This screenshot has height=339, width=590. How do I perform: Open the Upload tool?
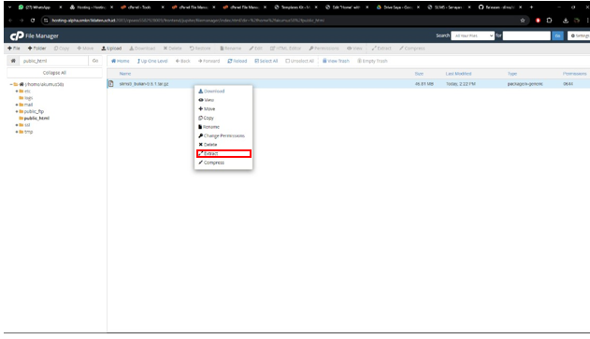pos(111,49)
